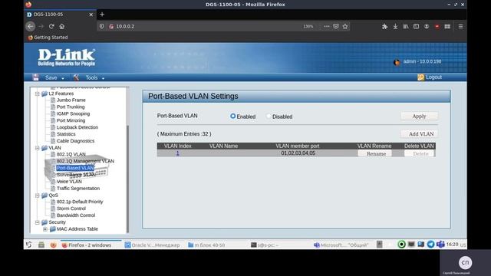Open Statistics page in L2 Features
Viewport: 491px width, 276px height.
click(x=66, y=134)
